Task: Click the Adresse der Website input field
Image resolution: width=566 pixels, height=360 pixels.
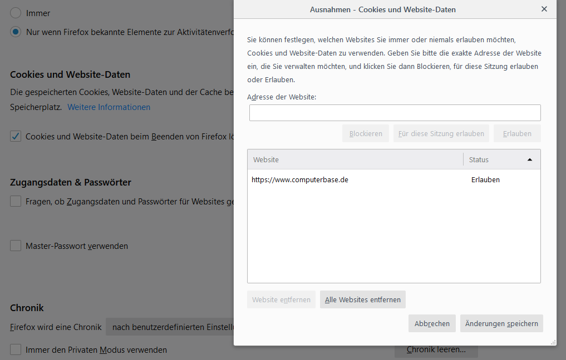Action: (x=395, y=113)
